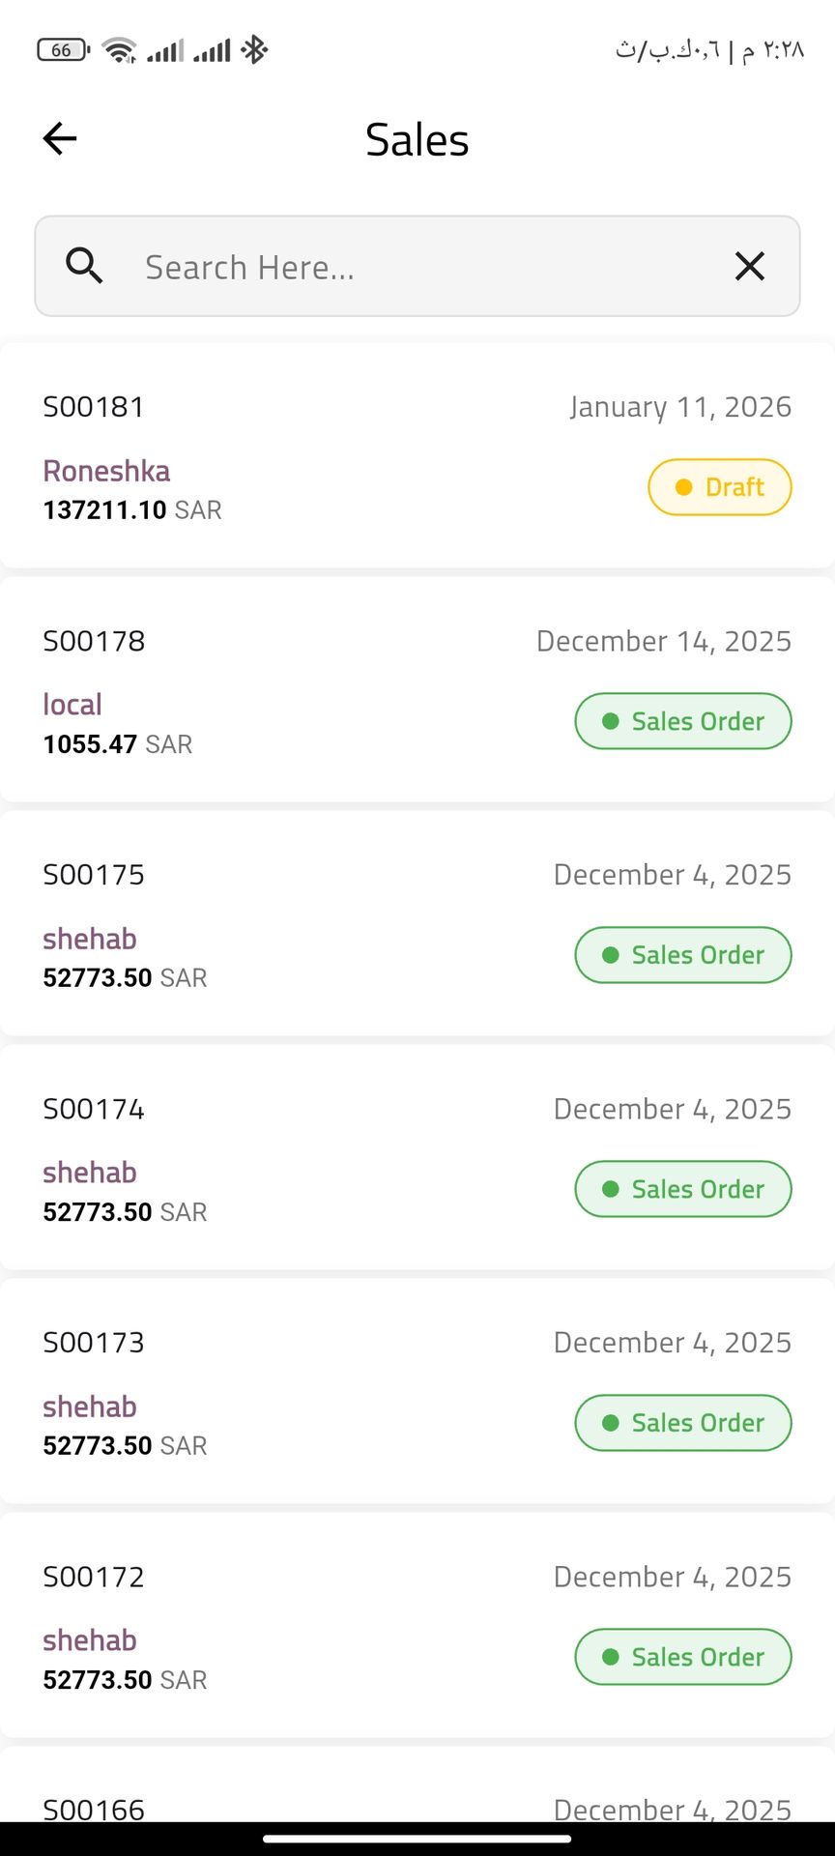Open customer Roneshka link

pyautogui.click(x=106, y=471)
